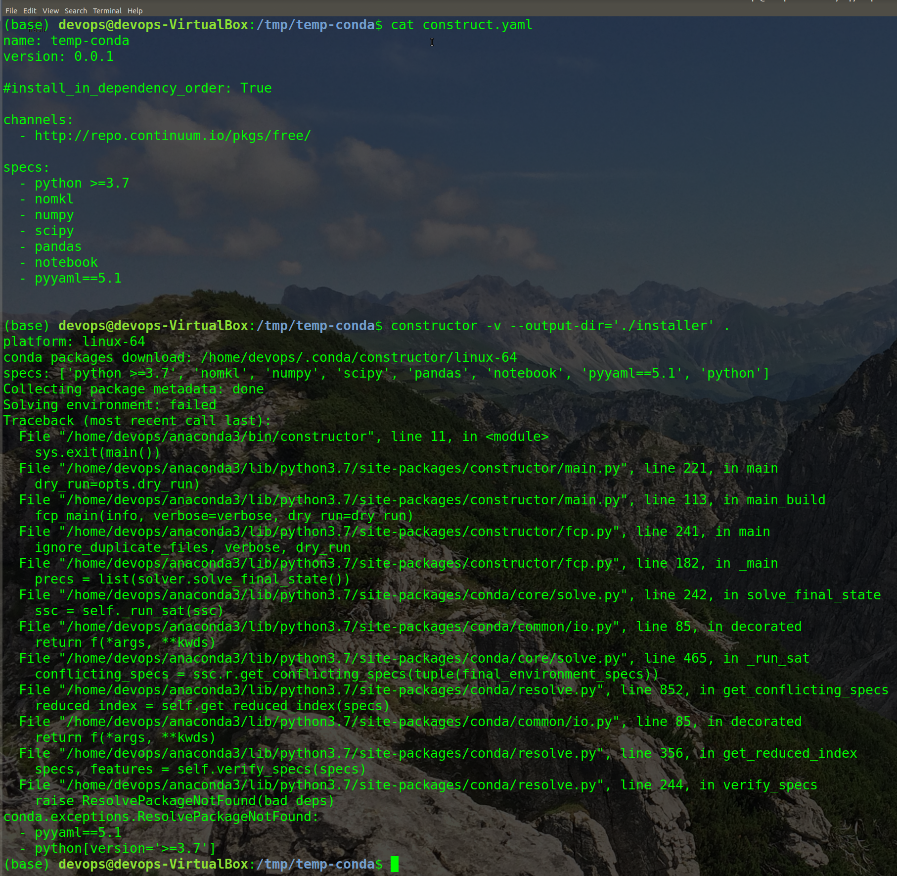The width and height of the screenshot is (897, 876).
Task: Click the 'Solving environment: failed' line
Action: coord(109,404)
